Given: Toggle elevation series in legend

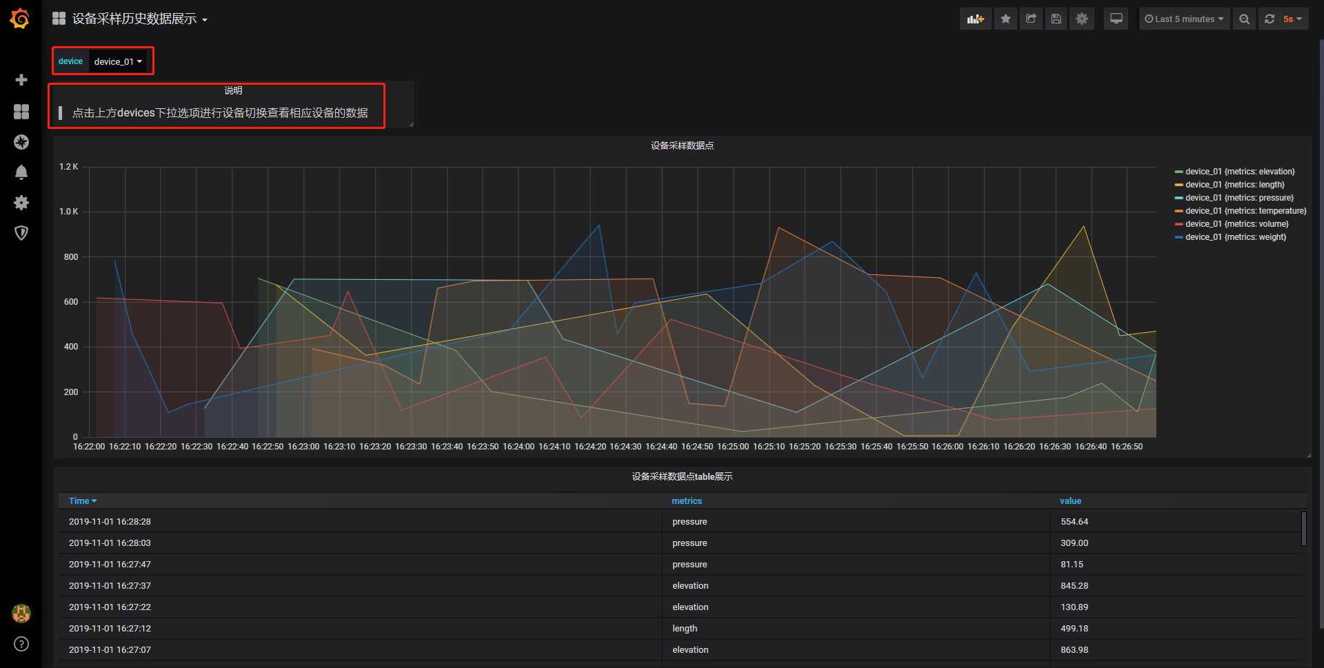Looking at the screenshot, I should (x=1240, y=172).
